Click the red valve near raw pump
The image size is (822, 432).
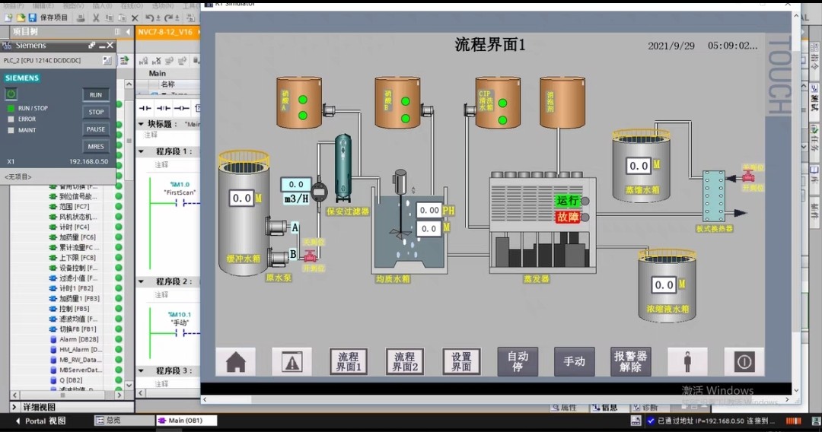[x=311, y=256]
